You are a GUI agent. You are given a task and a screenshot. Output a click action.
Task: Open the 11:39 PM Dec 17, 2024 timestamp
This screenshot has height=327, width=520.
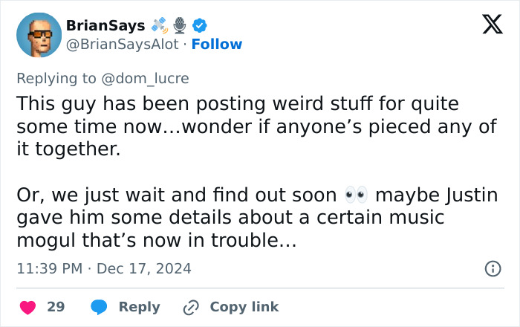104,269
